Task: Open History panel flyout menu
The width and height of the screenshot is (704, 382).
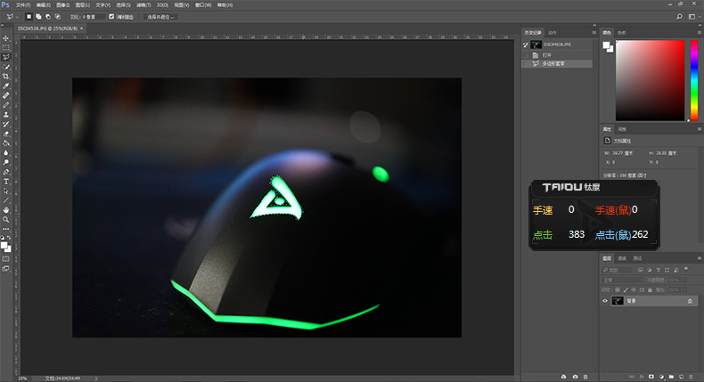Action: (x=594, y=32)
